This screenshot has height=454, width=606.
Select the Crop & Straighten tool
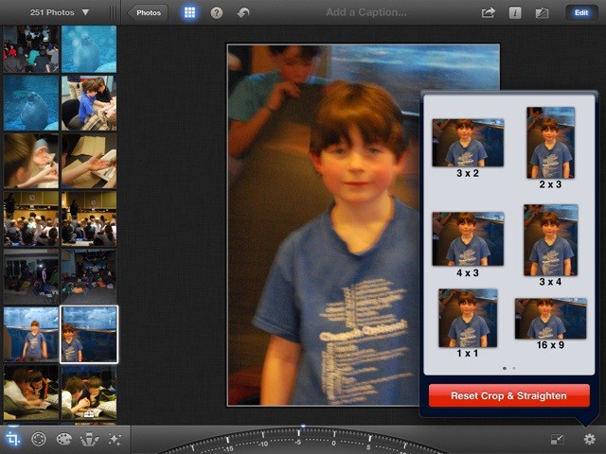[x=12, y=439]
